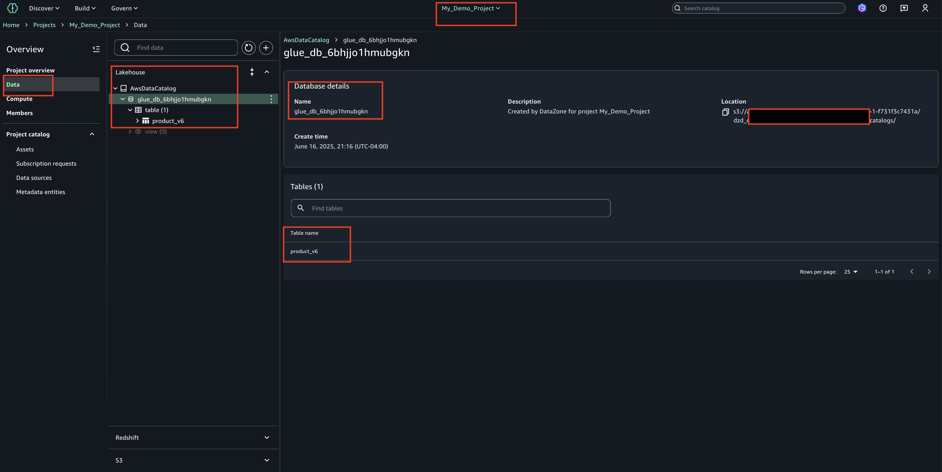Click the add data plus icon
Image resolution: width=942 pixels, height=472 pixels.
[266, 48]
